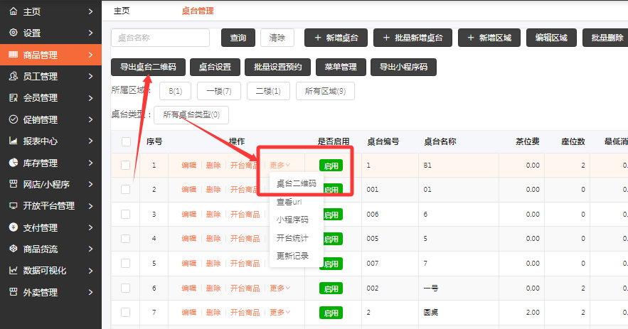
Task: Expand the 会员管理 sidebar chevron
Action: pyautogui.click(x=90, y=98)
